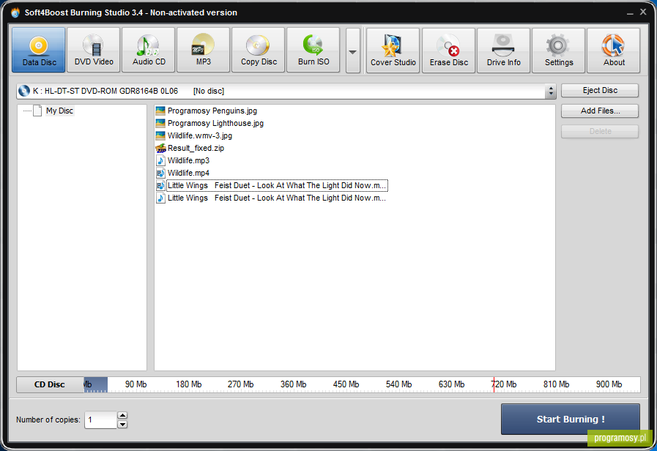Screen dimensions: 657x451
Task: Open the Erase Disc tool
Action: (448, 51)
